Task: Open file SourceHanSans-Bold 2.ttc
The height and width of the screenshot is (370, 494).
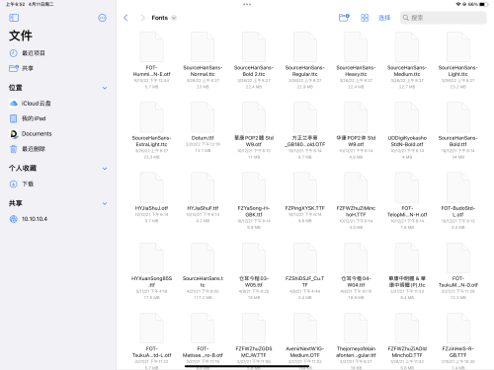Action: tap(254, 60)
